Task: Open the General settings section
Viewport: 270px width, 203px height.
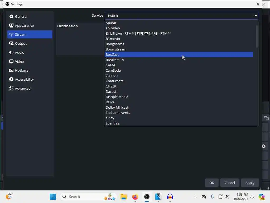Action: click(30, 16)
